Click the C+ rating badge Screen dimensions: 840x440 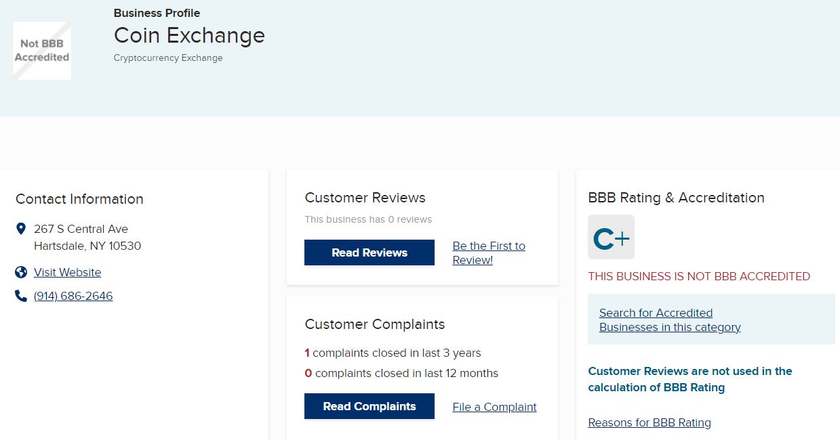point(611,237)
